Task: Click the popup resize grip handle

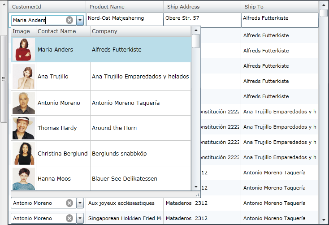Action: coord(197,195)
